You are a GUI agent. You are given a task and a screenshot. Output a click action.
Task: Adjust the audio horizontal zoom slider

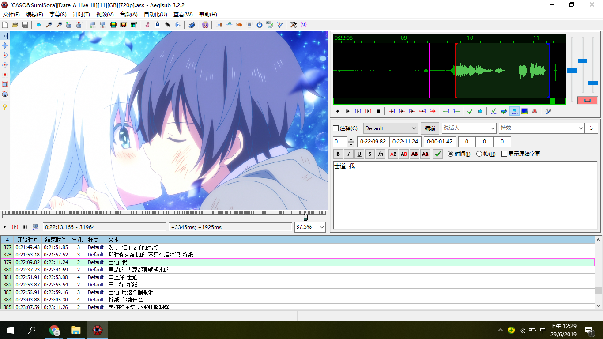[x=572, y=70]
